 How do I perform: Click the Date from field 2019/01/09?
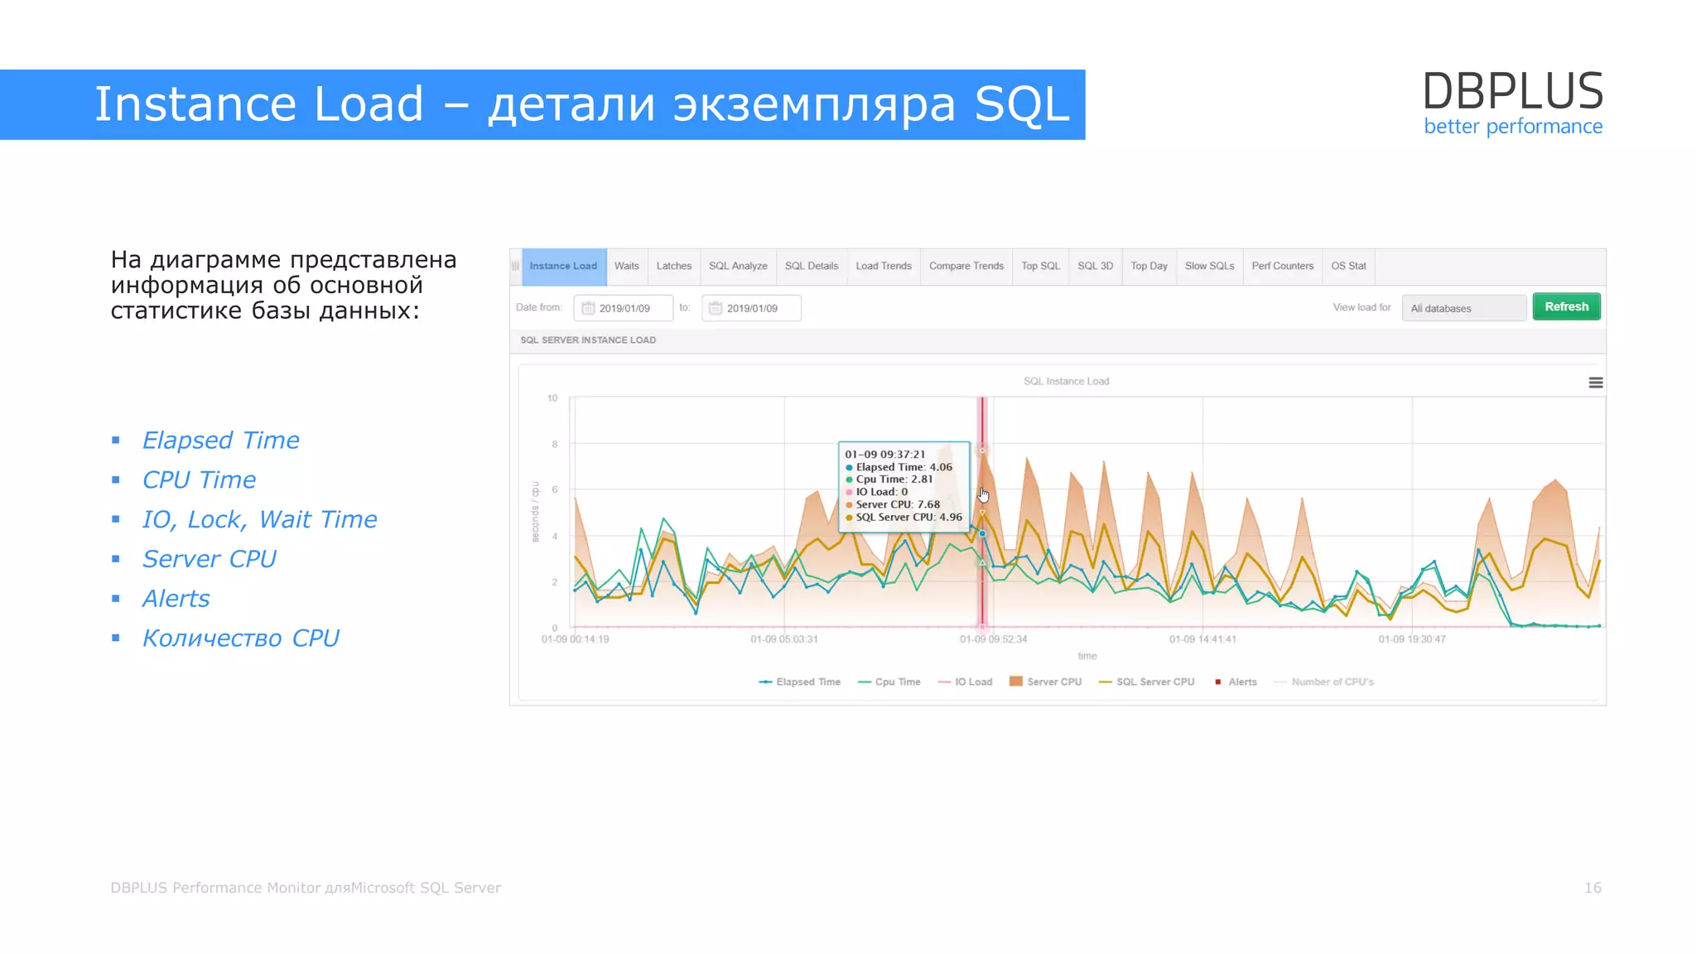click(x=623, y=308)
